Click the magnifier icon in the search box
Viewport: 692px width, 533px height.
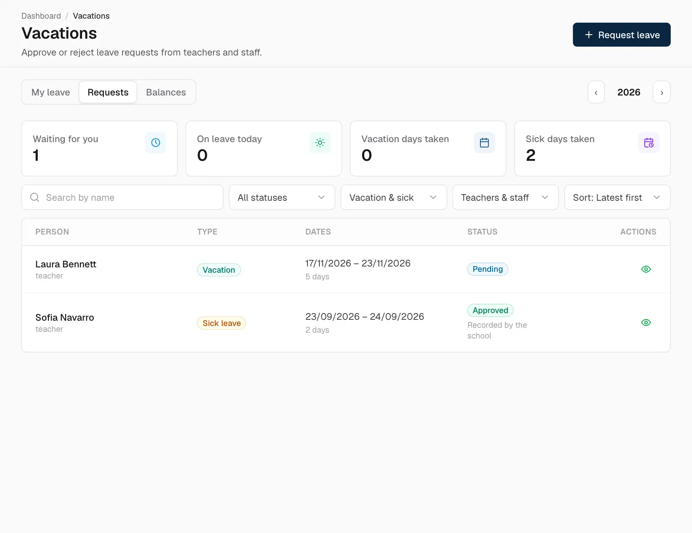click(x=35, y=197)
